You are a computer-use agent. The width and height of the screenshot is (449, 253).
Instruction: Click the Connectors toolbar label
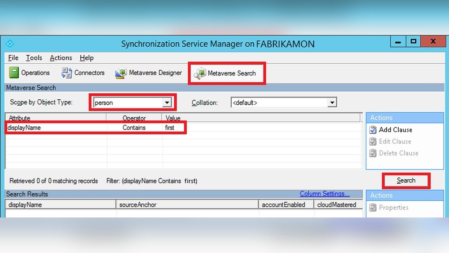(89, 73)
